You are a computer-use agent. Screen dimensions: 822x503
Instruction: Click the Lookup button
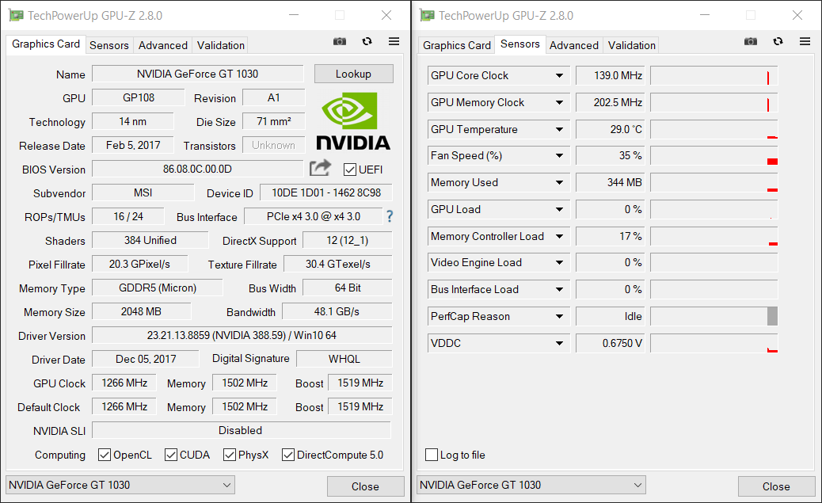[x=353, y=74]
